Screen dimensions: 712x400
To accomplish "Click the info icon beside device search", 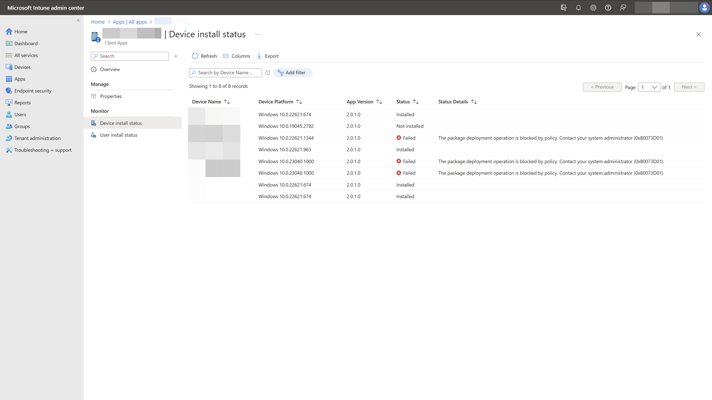I will 268,73.
